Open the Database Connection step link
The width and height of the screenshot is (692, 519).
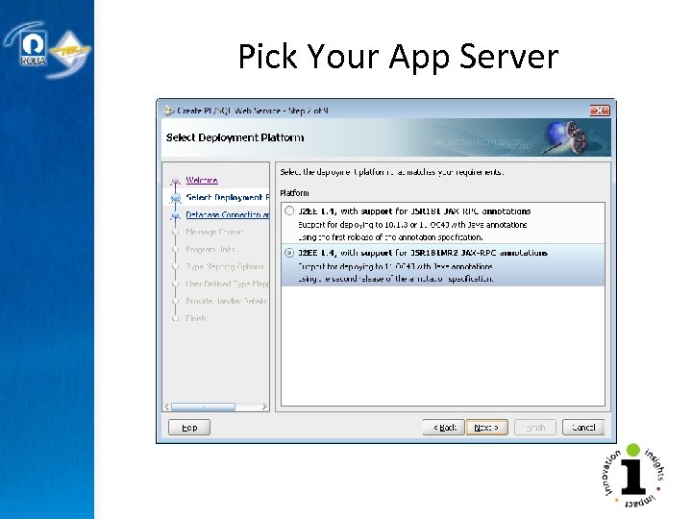click(227, 214)
